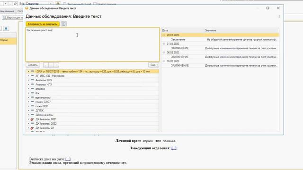Expand the 'Анализы ЧЛХ' tree row
Viewport: 303px width, 170px height.
click(28, 85)
